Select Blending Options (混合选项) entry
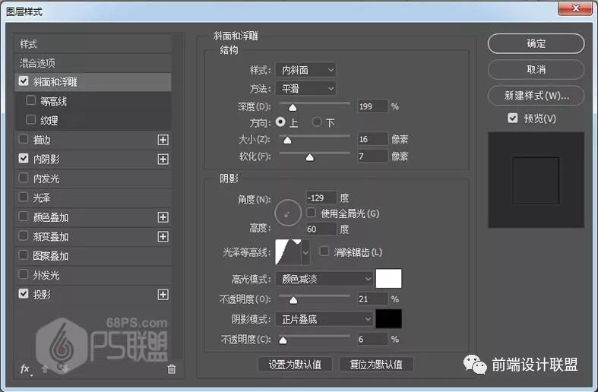The image size is (598, 392). [x=93, y=63]
